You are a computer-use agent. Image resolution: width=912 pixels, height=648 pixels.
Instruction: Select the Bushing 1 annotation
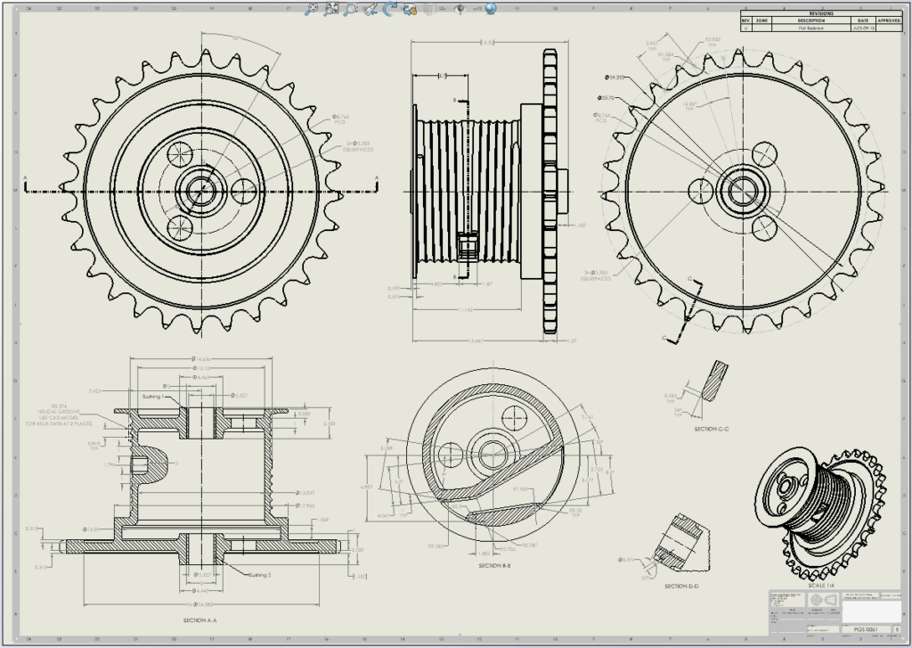click(x=153, y=397)
